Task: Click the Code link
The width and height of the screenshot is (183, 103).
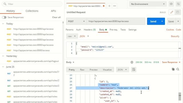Action: click(178, 30)
